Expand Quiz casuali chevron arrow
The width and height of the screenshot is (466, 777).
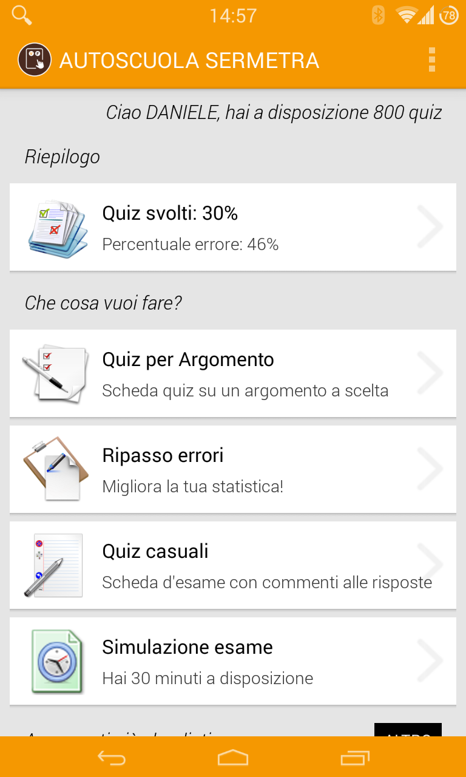pos(431,565)
